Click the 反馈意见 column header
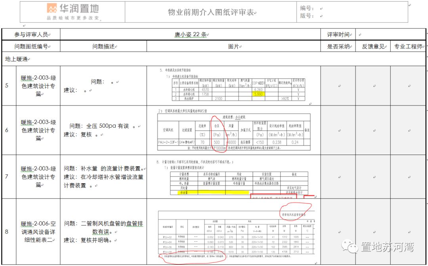Viewport: 428px width, 266px height. 373,46
